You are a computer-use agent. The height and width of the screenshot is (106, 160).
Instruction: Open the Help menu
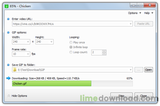tap(149, 13)
